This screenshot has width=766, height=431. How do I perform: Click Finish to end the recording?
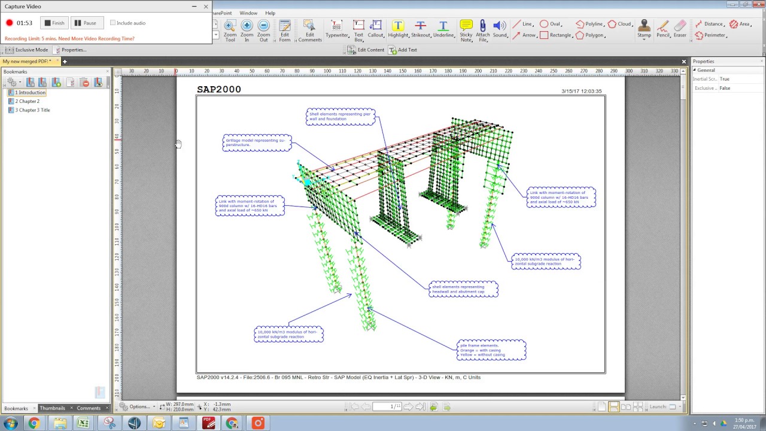pyautogui.click(x=54, y=23)
